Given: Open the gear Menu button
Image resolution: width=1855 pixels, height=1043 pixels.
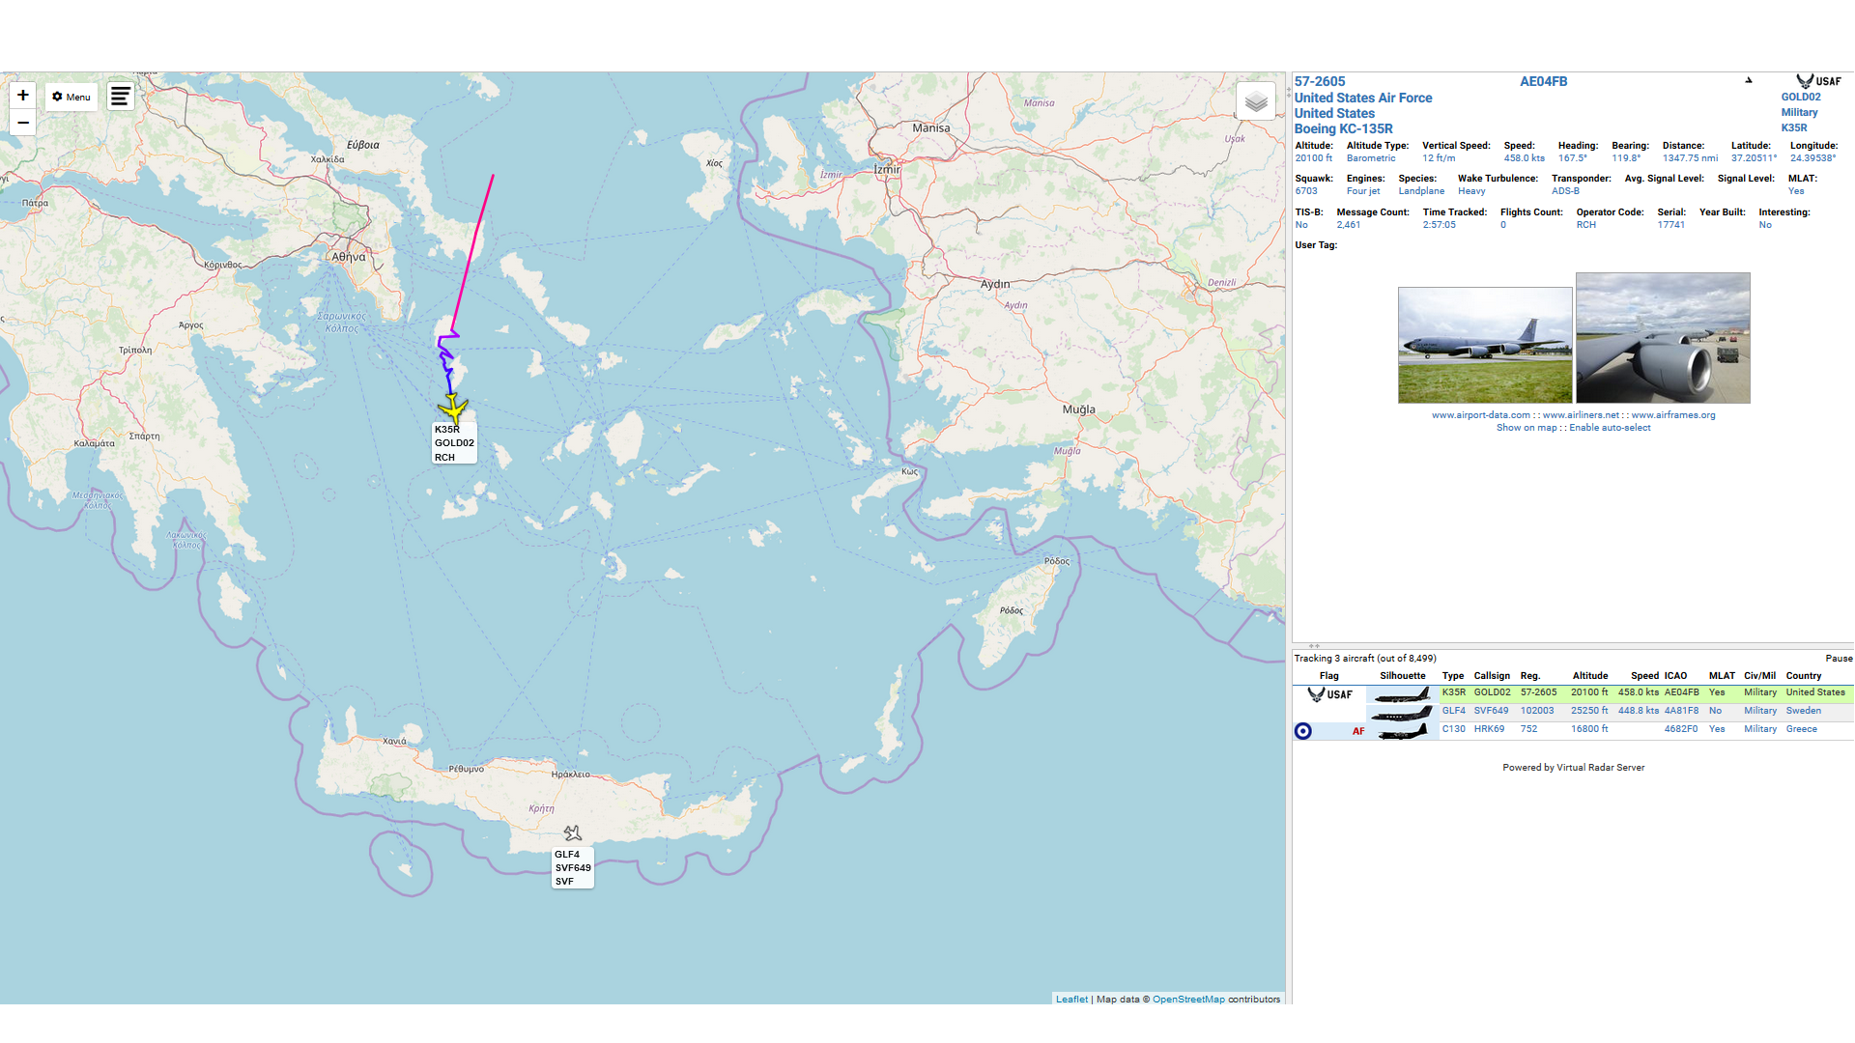Looking at the screenshot, I should click(71, 97).
